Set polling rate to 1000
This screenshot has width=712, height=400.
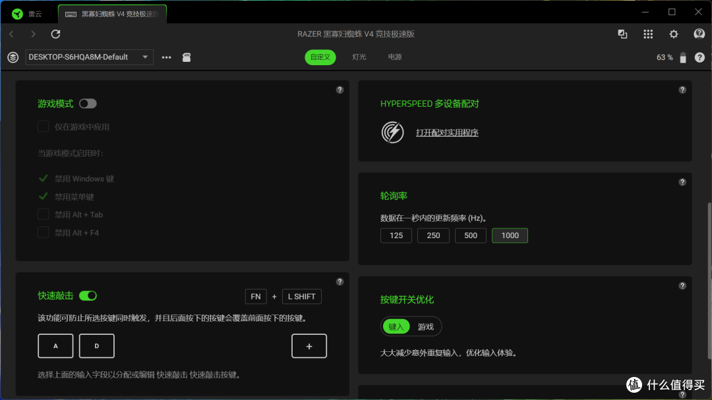click(510, 236)
